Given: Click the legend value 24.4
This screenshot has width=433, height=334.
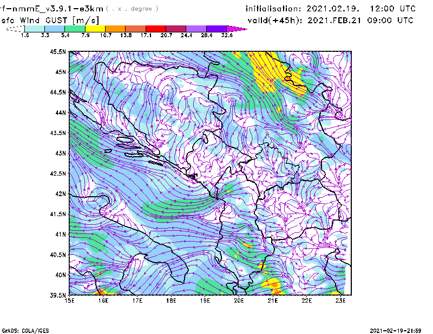Looking at the screenshot, I should coord(186,35).
